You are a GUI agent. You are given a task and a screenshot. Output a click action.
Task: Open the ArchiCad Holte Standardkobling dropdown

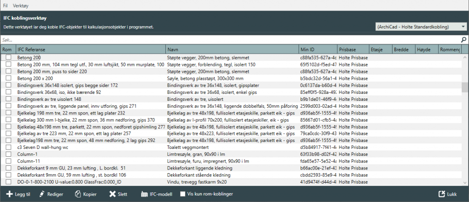point(420,27)
